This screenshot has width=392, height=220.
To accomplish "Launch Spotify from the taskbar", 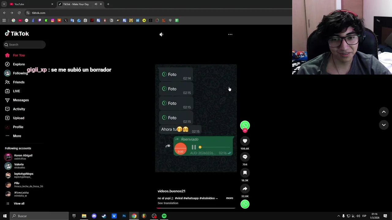I will [164, 216].
